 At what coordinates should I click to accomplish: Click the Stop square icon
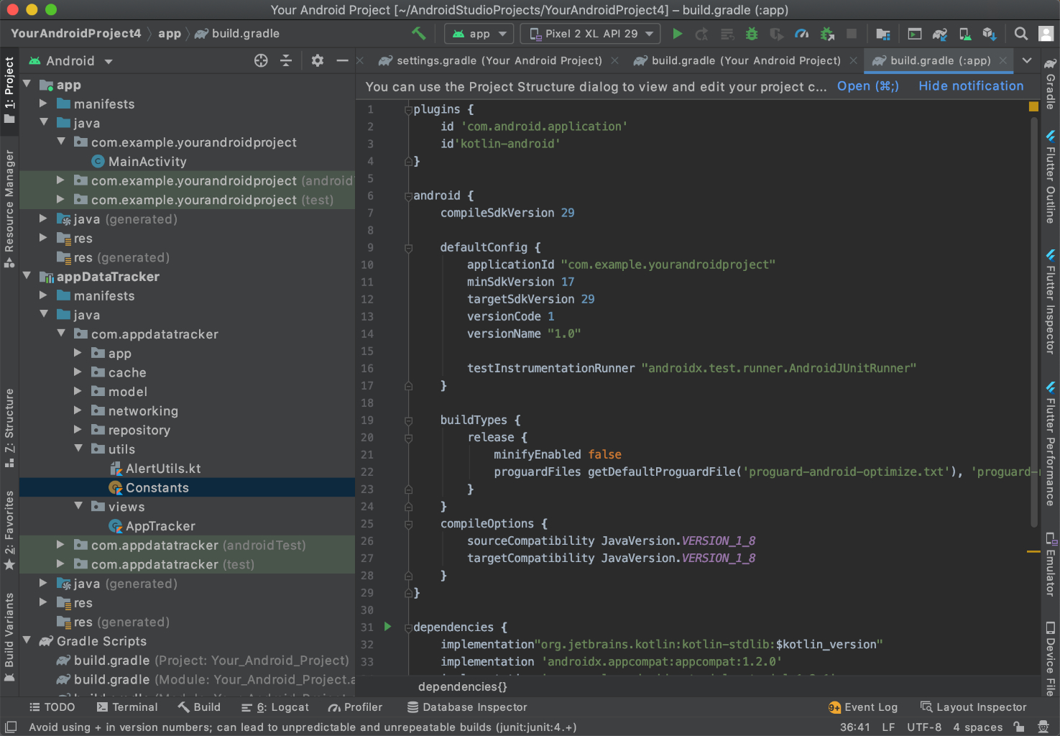point(852,33)
